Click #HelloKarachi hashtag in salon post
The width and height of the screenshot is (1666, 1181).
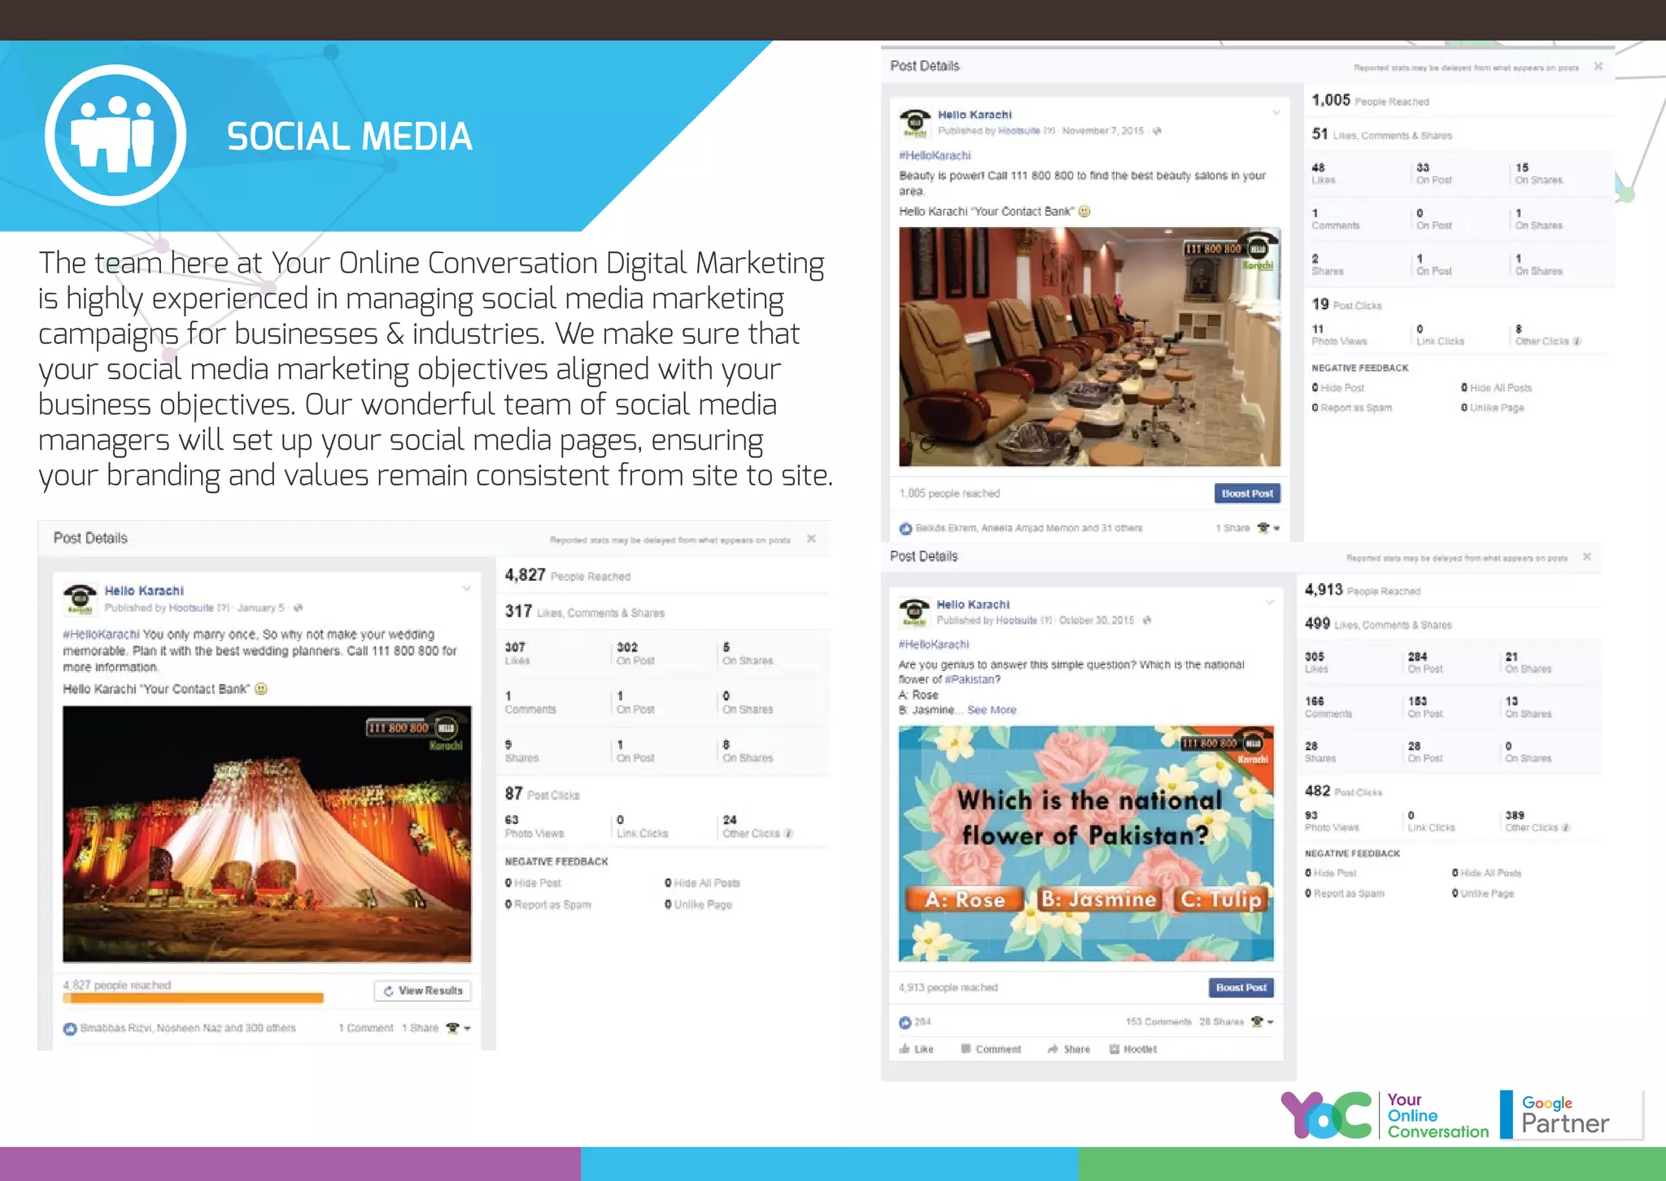(x=935, y=155)
